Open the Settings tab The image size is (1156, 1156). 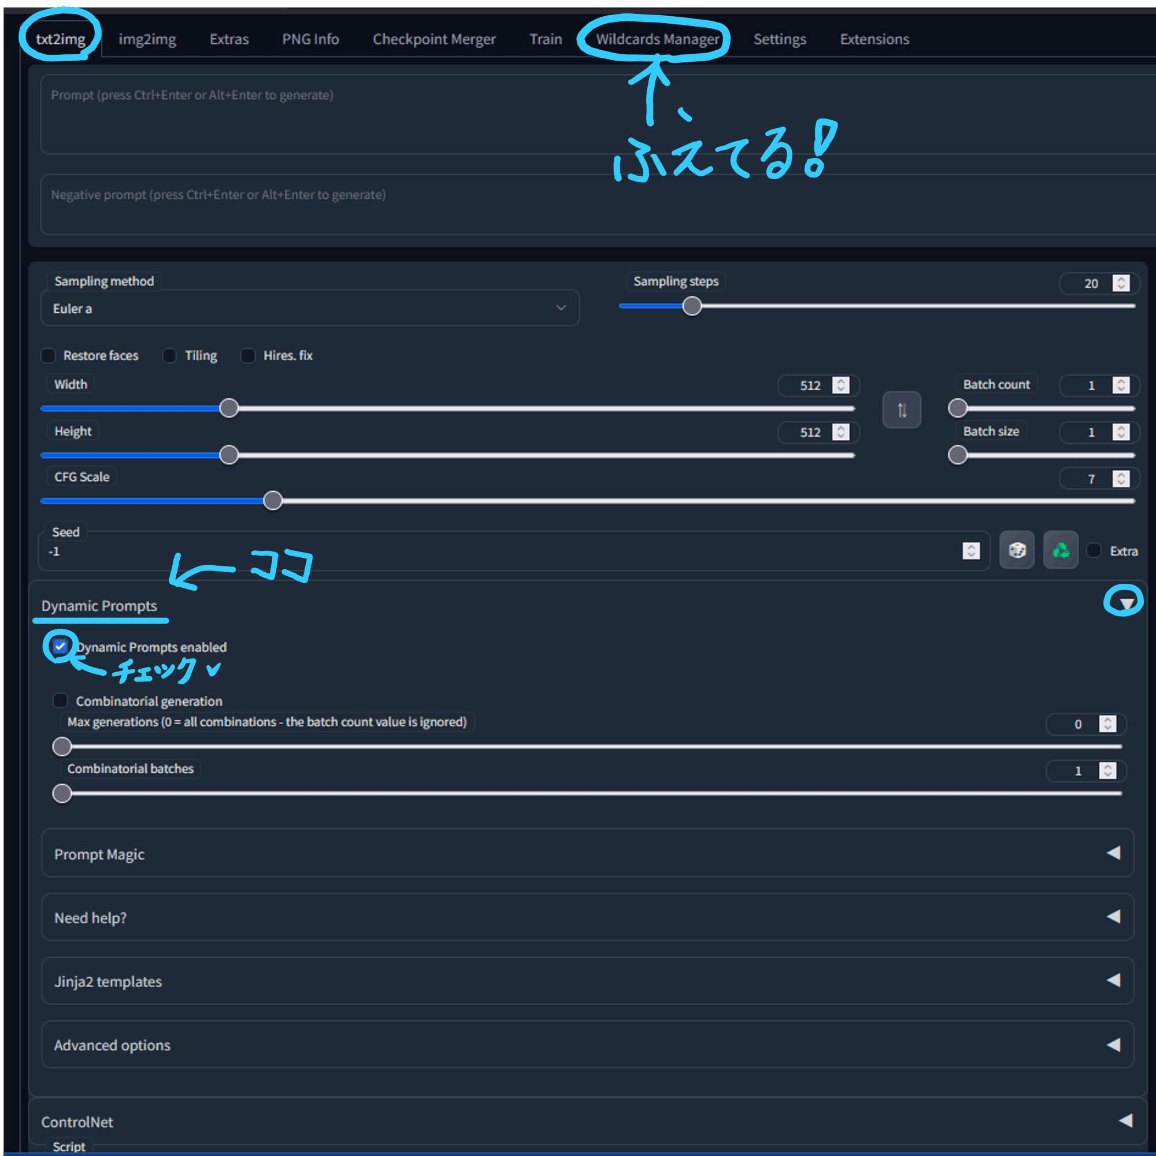[780, 39]
